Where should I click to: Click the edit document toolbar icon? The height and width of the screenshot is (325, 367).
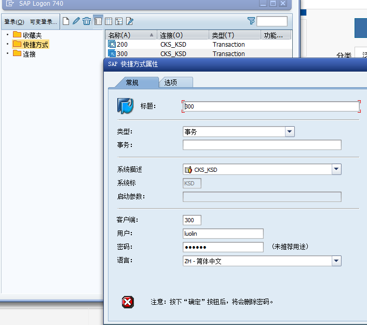(x=129, y=21)
